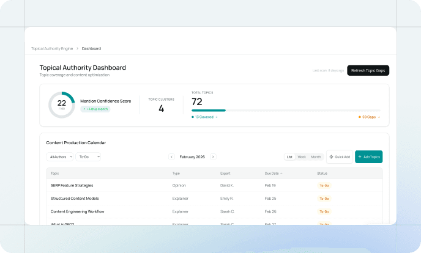Click the Due Date sort arrow
Viewport: 421px width, 253px height.
point(281,174)
